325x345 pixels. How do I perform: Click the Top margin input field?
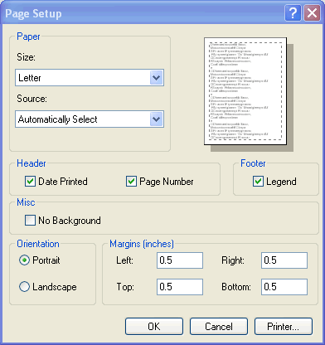tap(180, 287)
